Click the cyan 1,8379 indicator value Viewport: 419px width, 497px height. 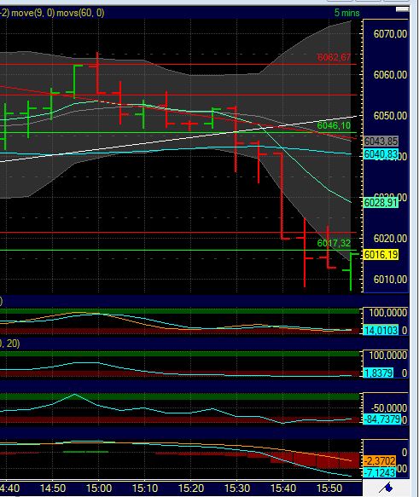pos(378,373)
